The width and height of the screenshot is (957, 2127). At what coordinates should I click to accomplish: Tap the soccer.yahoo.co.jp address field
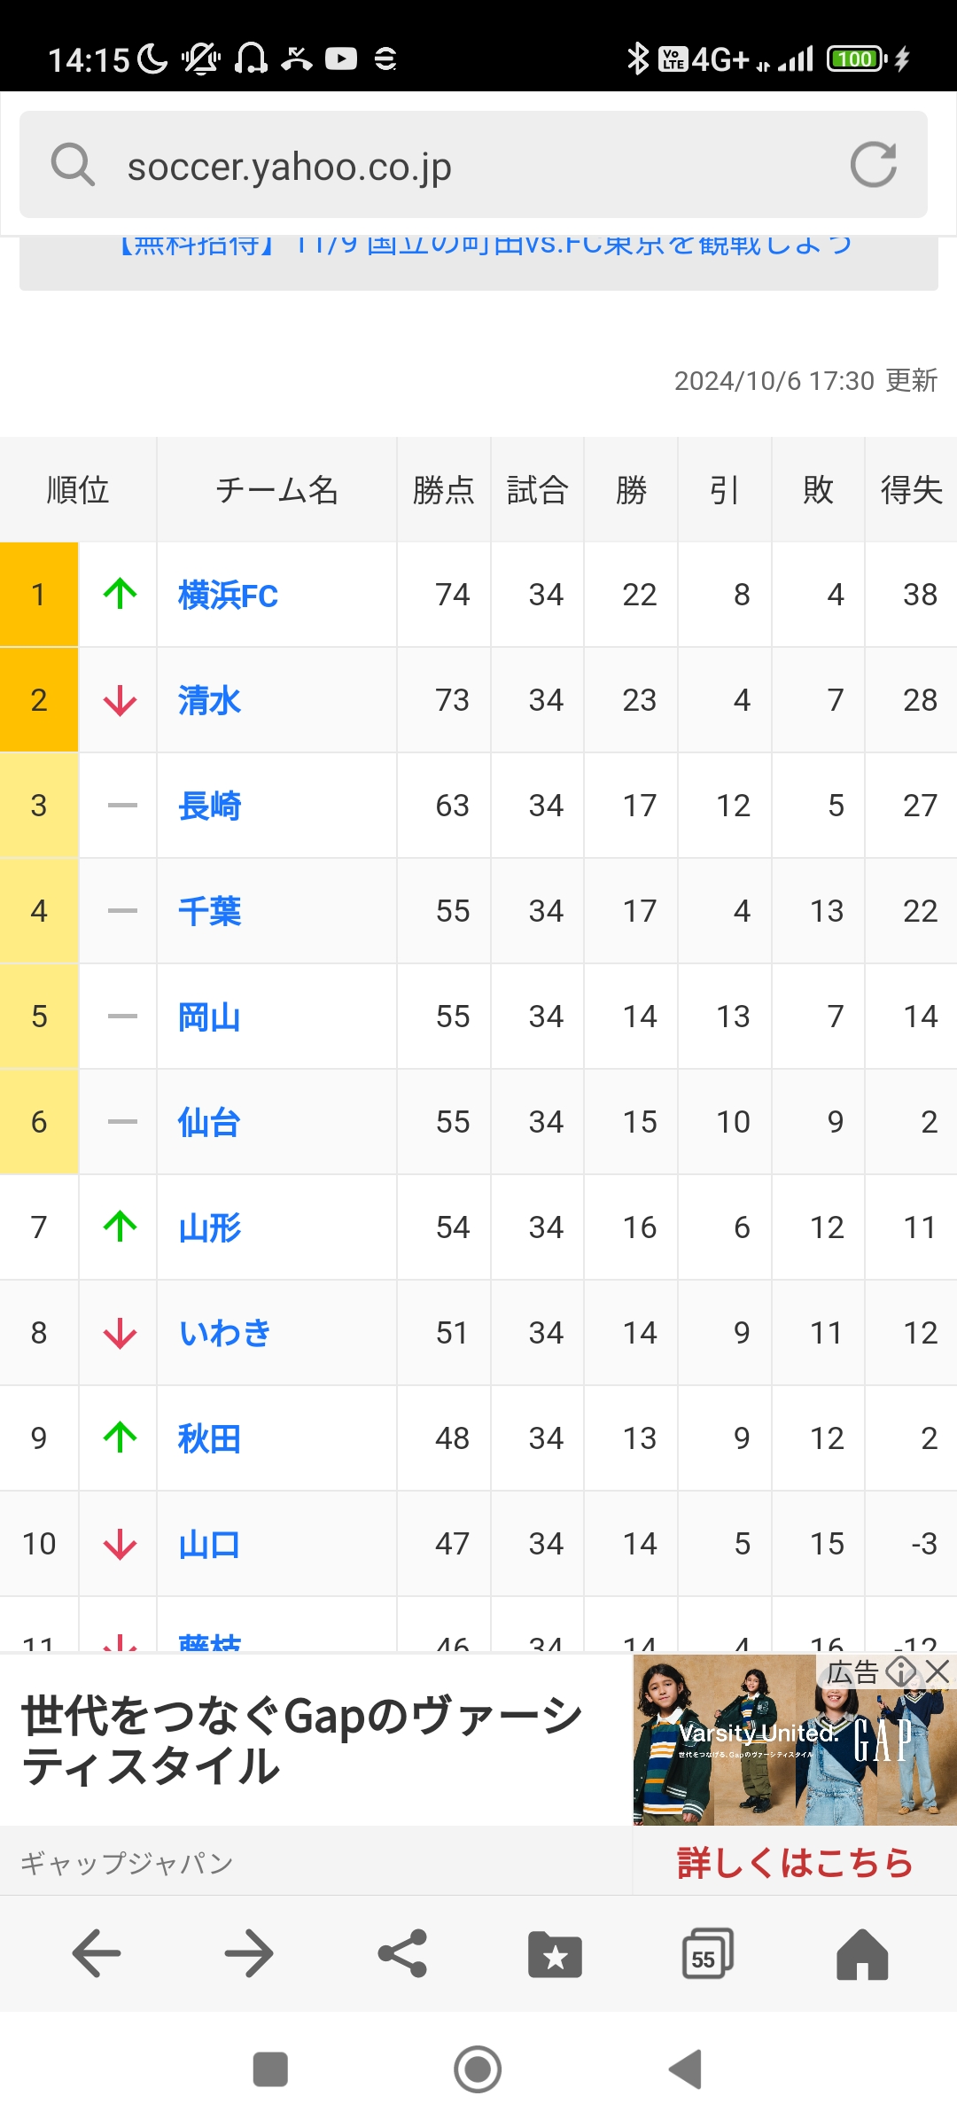point(474,165)
